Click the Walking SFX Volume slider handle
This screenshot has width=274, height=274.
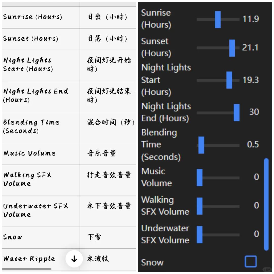pyautogui.click(x=200, y=206)
